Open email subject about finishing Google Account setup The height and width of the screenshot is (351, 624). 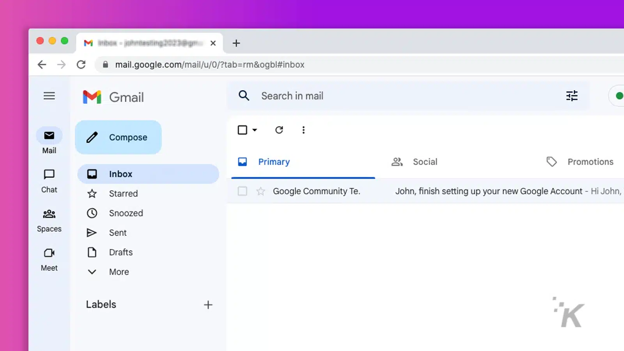coord(489,191)
